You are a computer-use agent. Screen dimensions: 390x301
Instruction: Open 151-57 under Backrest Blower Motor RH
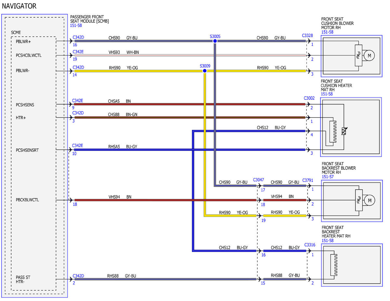tap(328, 177)
